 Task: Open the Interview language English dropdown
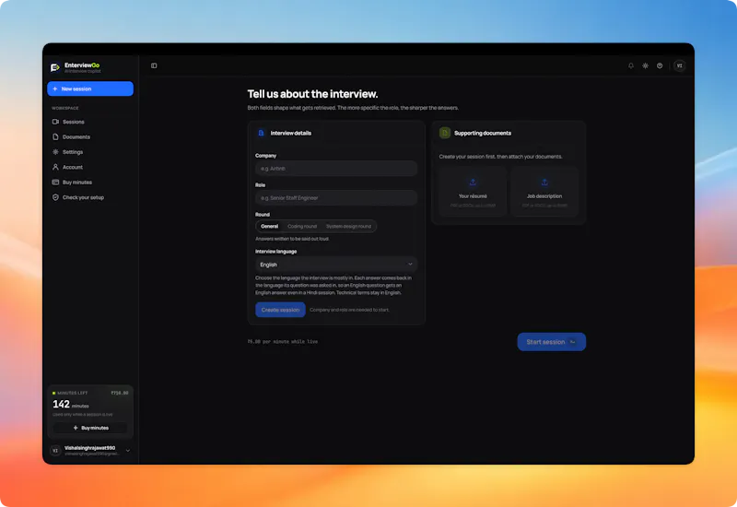(336, 265)
